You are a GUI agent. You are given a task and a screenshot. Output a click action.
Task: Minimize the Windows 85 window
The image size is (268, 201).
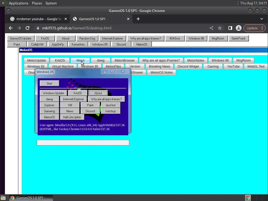pos(105,71)
